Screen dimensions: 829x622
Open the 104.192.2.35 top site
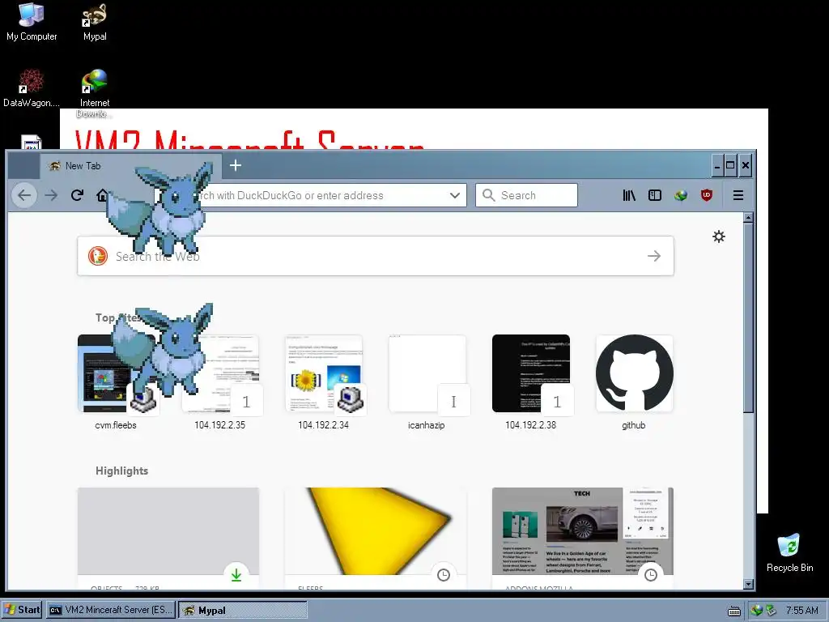click(x=220, y=382)
